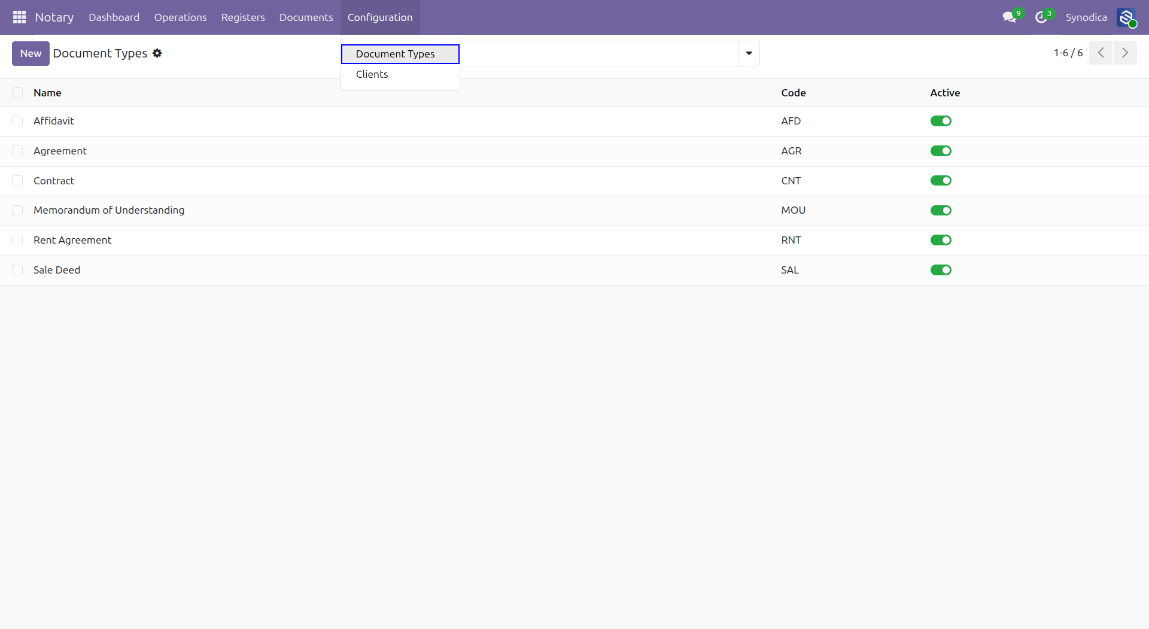Open the Sale Deed record

(x=57, y=270)
